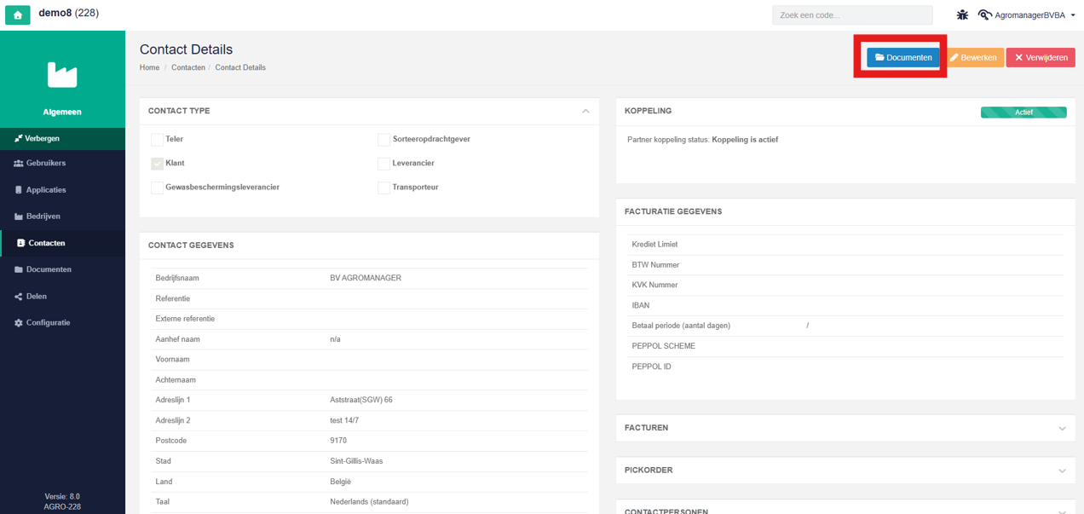Click the Delen share icon
The image size is (1084, 514).
(18, 297)
